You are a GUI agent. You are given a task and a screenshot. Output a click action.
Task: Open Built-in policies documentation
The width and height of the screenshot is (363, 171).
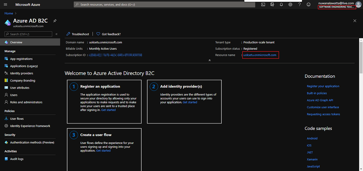[317, 93]
